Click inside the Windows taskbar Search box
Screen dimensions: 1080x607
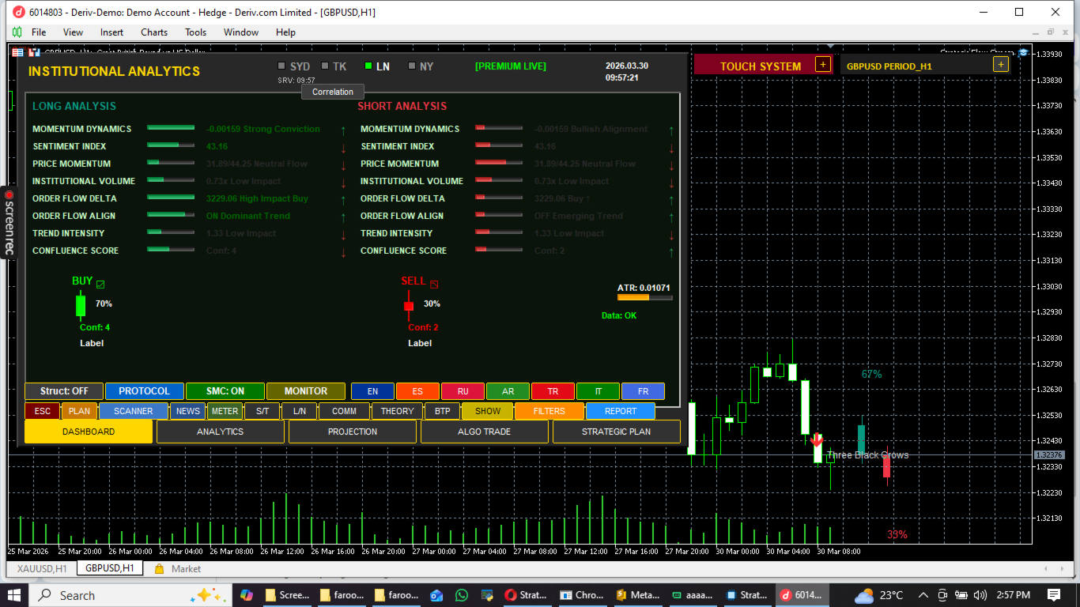point(130,595)
